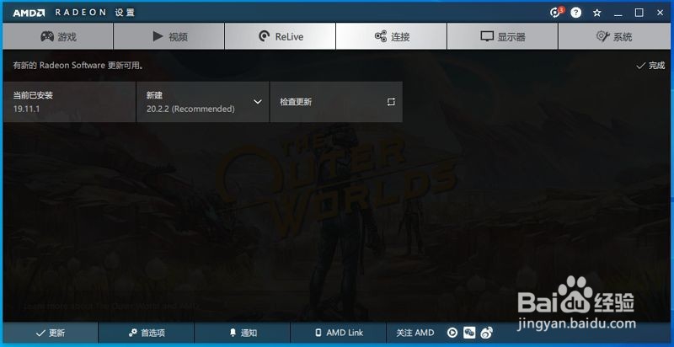674x347 pixels.
Task: Select the 连接 (Connect) tab
Action: coord(392,36)
